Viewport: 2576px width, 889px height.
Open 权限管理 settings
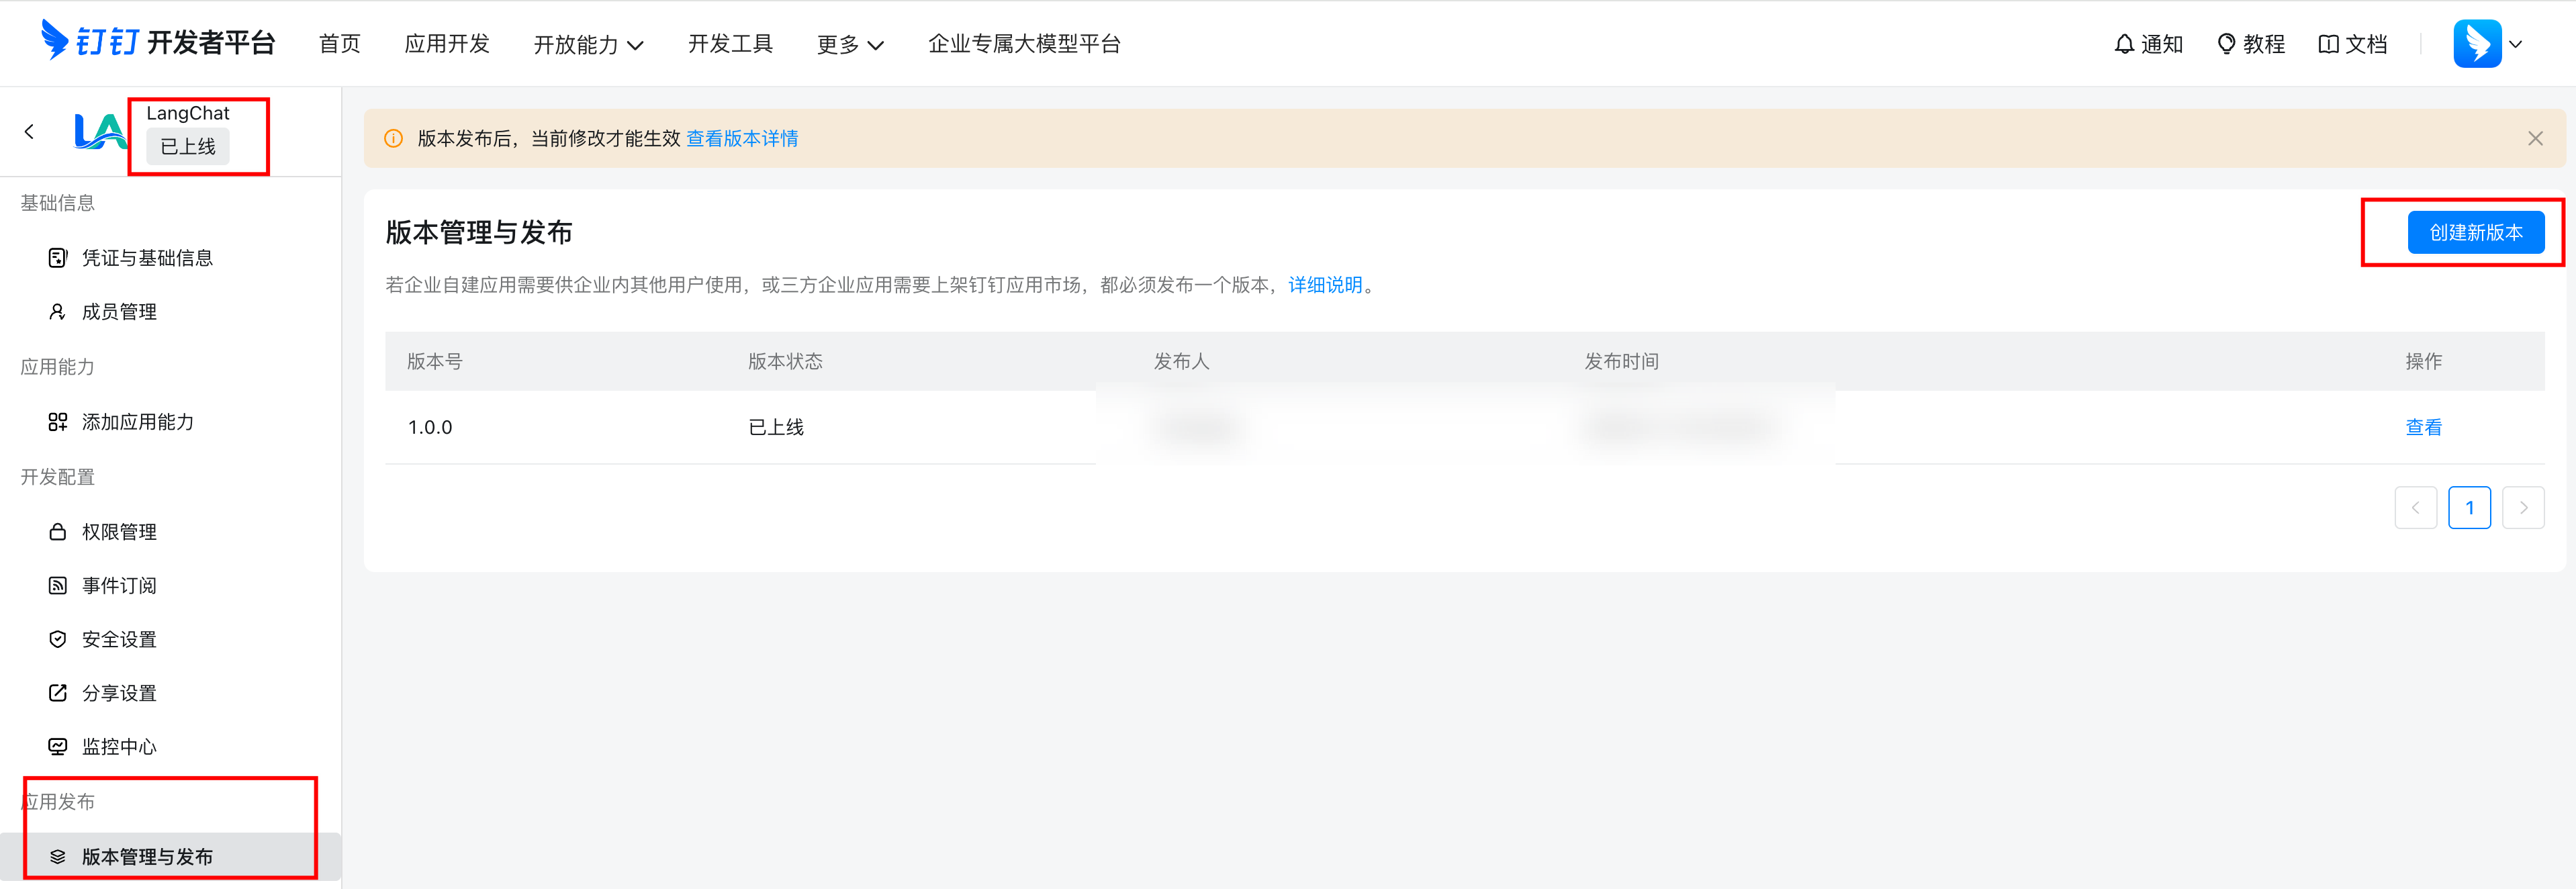point(118,532)
